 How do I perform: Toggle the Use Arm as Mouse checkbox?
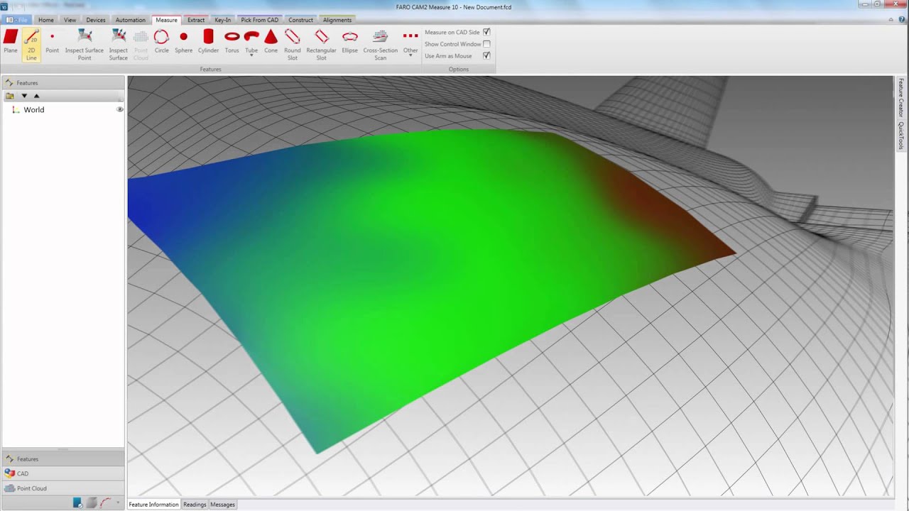click(486, 55)
